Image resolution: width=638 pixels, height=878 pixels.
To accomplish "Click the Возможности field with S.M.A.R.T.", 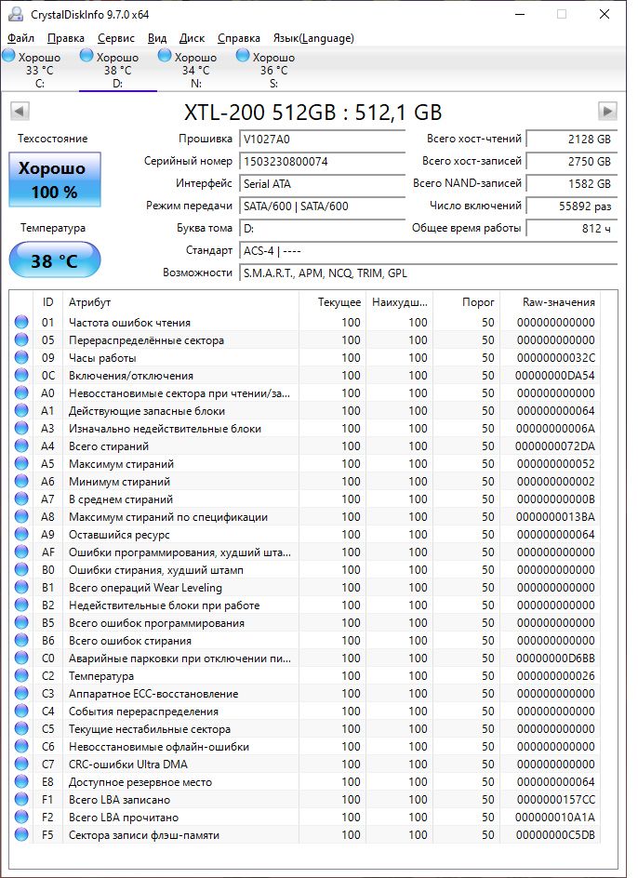I will [429, 273].
